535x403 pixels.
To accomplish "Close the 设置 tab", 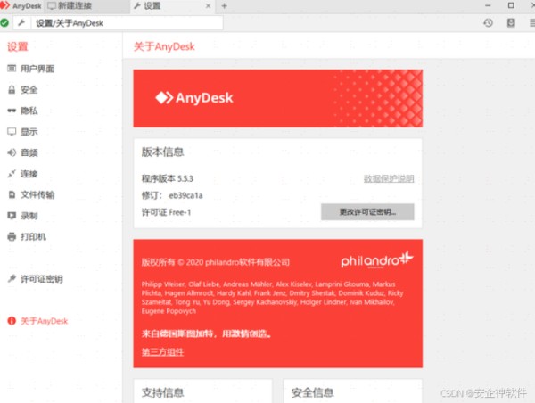I will pos(208,6).
